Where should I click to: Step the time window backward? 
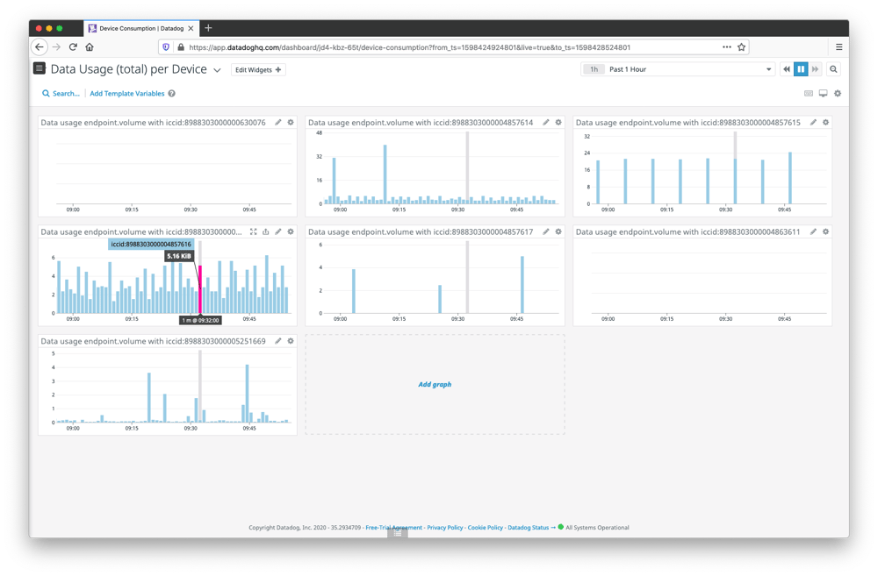(787, 69)
